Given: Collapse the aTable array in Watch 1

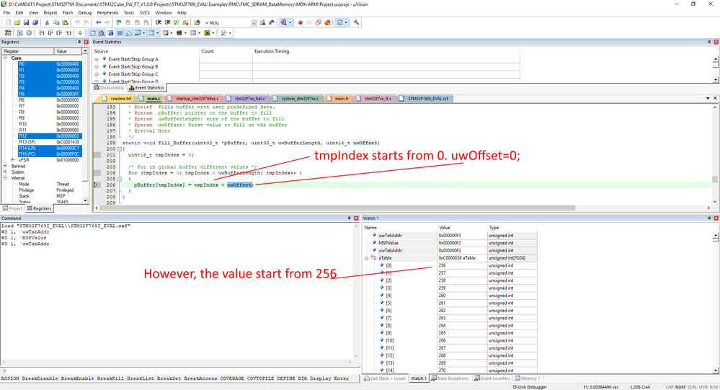Looking at the screenshot, I should point(367,258).
